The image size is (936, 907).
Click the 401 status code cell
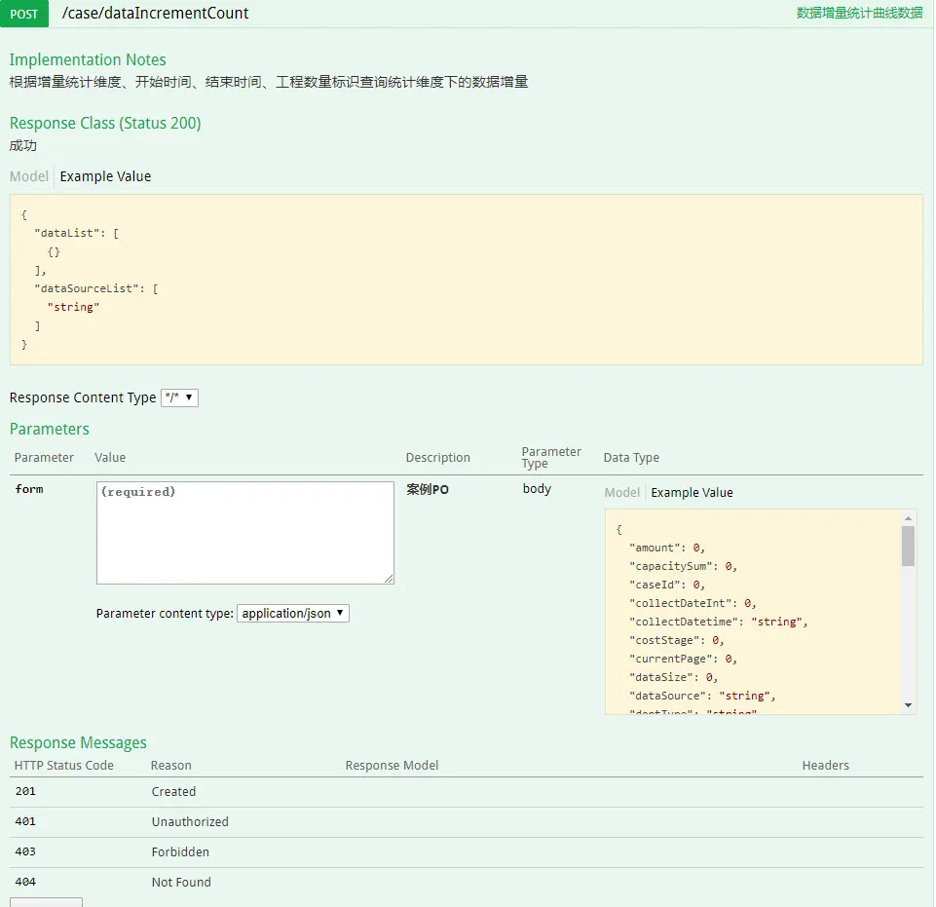click(x=25, y=821)
